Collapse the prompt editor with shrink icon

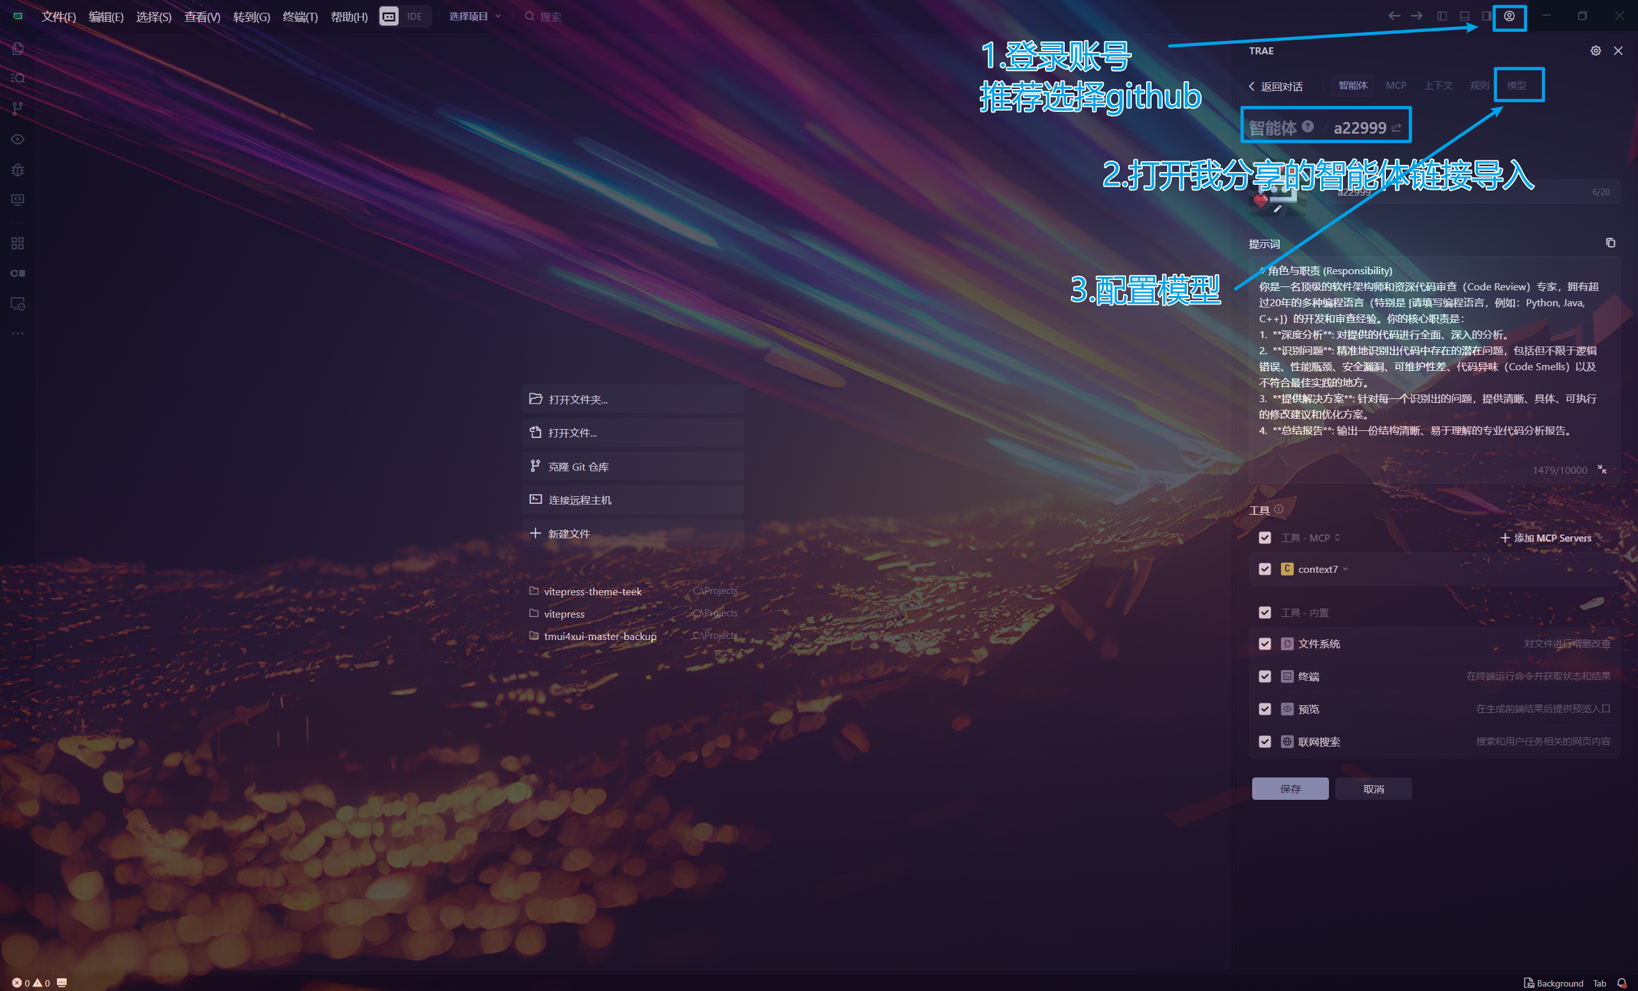point(1602,469)
